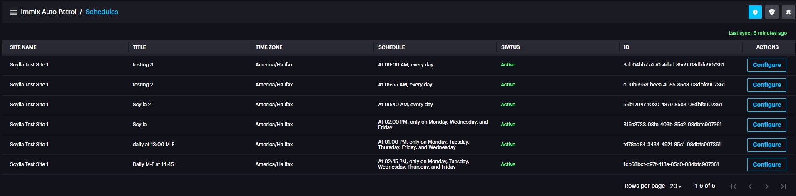Go to the next page arrow
This screenshot has width=796, height=196.
pyautogui.click(x=767, y=186)
